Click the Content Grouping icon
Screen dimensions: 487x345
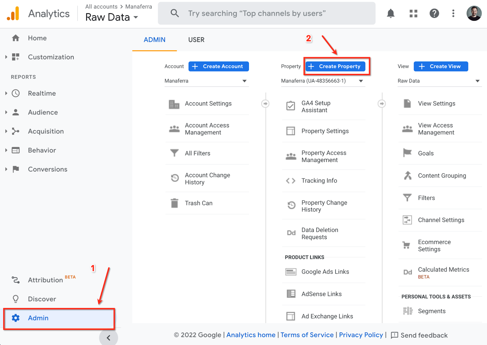coord(408,175)
